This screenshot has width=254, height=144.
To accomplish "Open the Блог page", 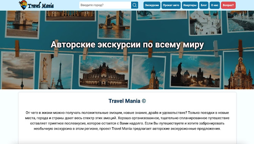I will point(204,5).
